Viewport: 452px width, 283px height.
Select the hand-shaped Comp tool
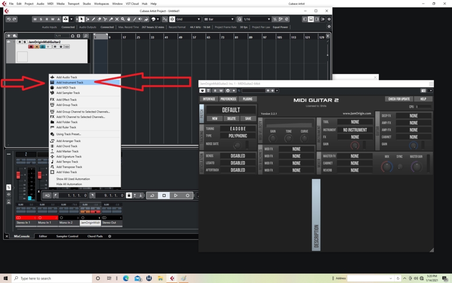(x=129, y=19)
